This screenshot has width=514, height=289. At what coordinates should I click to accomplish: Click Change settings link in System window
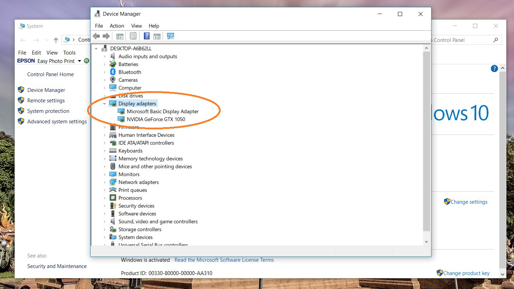(469, 202)
